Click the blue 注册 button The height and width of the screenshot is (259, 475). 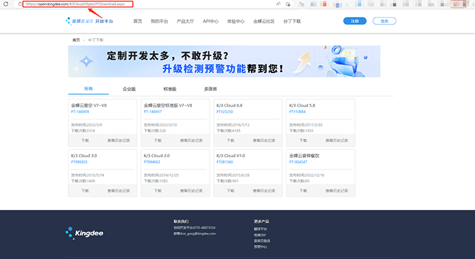tap(355, 21)
